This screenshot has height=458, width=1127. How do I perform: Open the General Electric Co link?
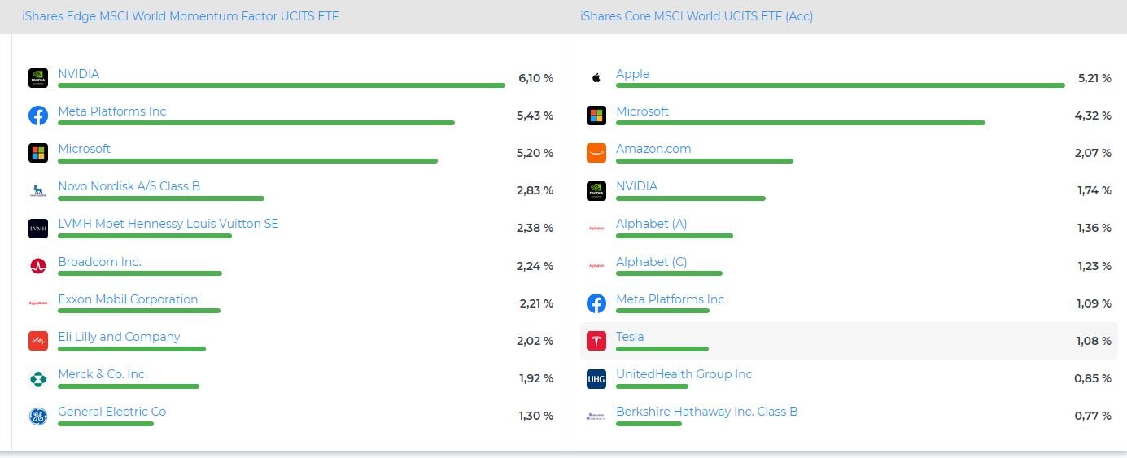pos(111,412)
